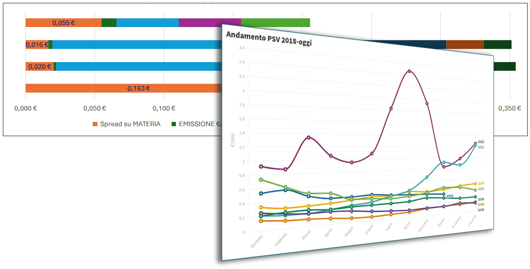
Task: Click the 0,055 € orange bar segment
Action: click(63, 23)
